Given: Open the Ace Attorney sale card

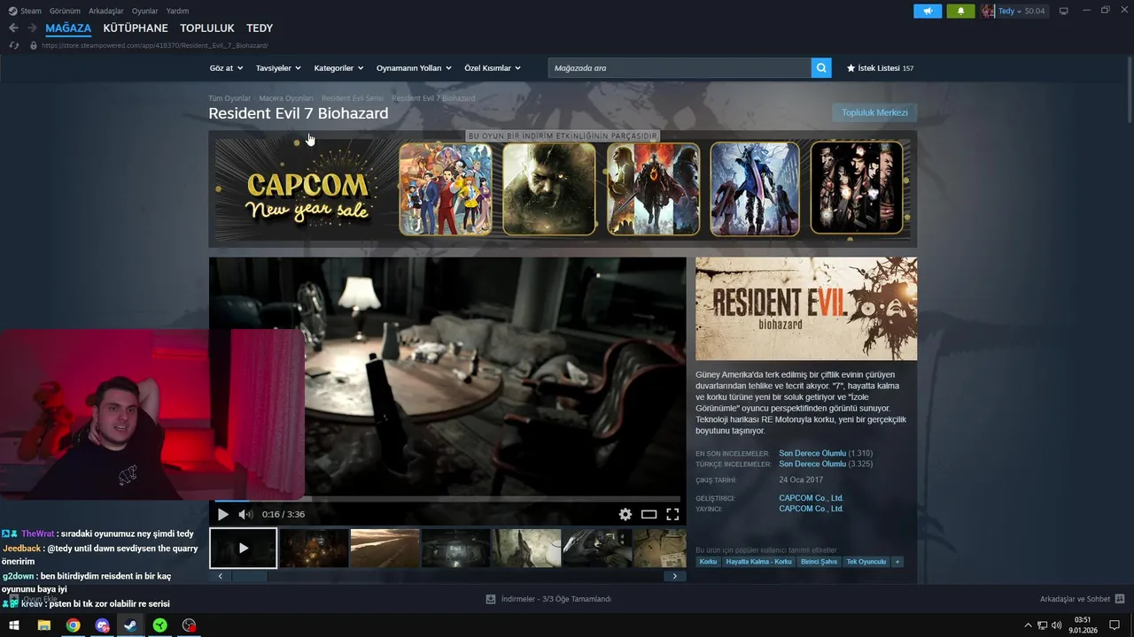Looking at the screenshot, I should coord(445,188).
